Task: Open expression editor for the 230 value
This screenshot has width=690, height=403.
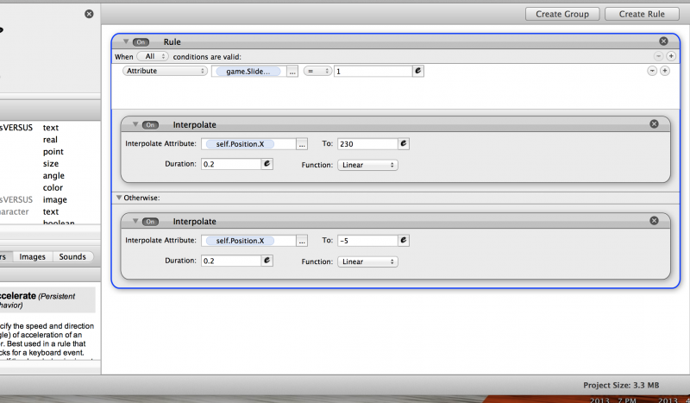Action: click(x=403, y=144)
